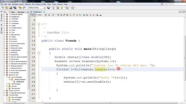
Task: Click the Toggle Bookmark icon
Action: 80,15
